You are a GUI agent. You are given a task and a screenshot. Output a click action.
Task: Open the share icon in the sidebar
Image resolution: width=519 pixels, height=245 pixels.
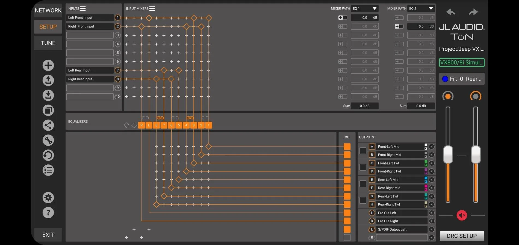click(x=48, y=125)
